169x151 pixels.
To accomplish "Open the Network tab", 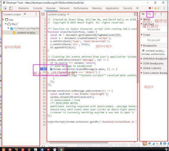I will 65,8.
